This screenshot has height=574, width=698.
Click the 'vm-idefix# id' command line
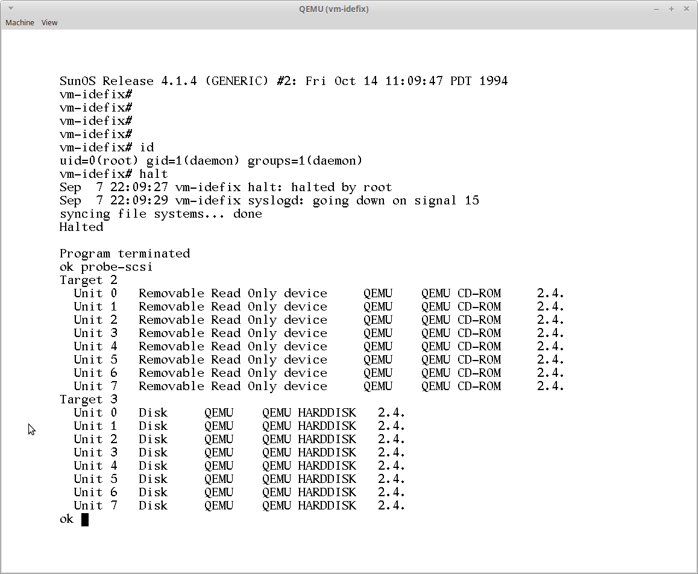[107, 147]
